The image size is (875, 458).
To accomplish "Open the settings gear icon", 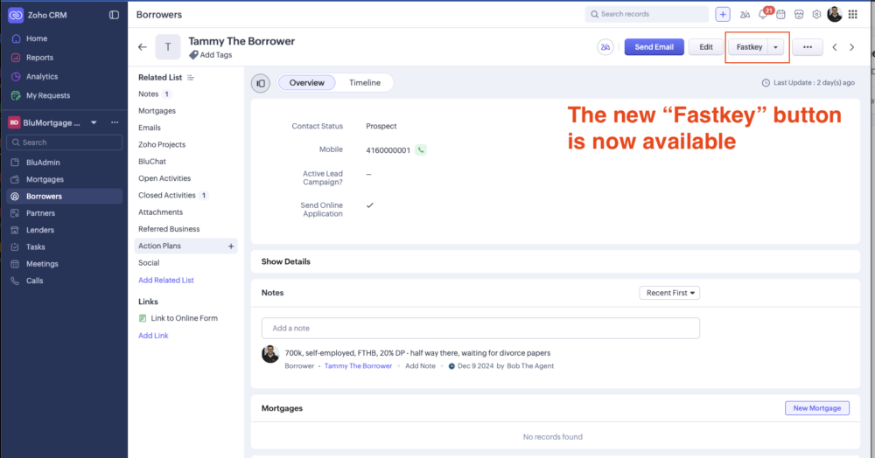I will [816, 15].
